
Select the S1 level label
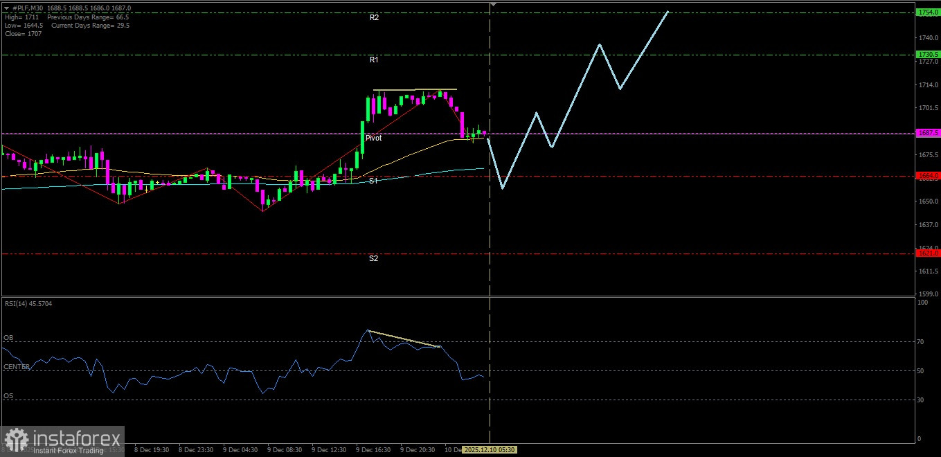pyautogui.click(x=373, y=181)
